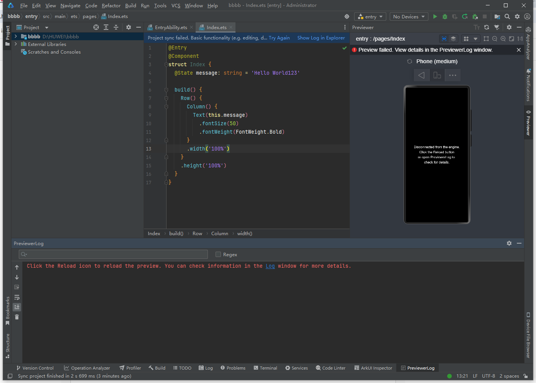This screenshot has width=536, height=383.
Task: Open Search Everywhere magnifier icon
Action: pyautogui.click(x=507, y=16)
